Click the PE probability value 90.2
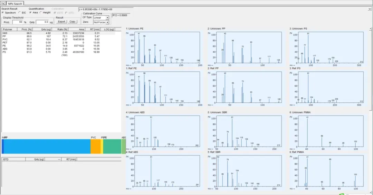The image size is (373, 195). pyautogui.click(x=29, y=46)
